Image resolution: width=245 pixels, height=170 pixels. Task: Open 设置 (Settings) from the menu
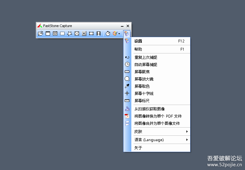click(x=157, y=41)
